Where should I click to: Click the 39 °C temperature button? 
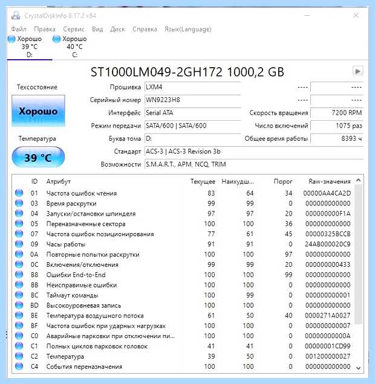click(38, 158)
